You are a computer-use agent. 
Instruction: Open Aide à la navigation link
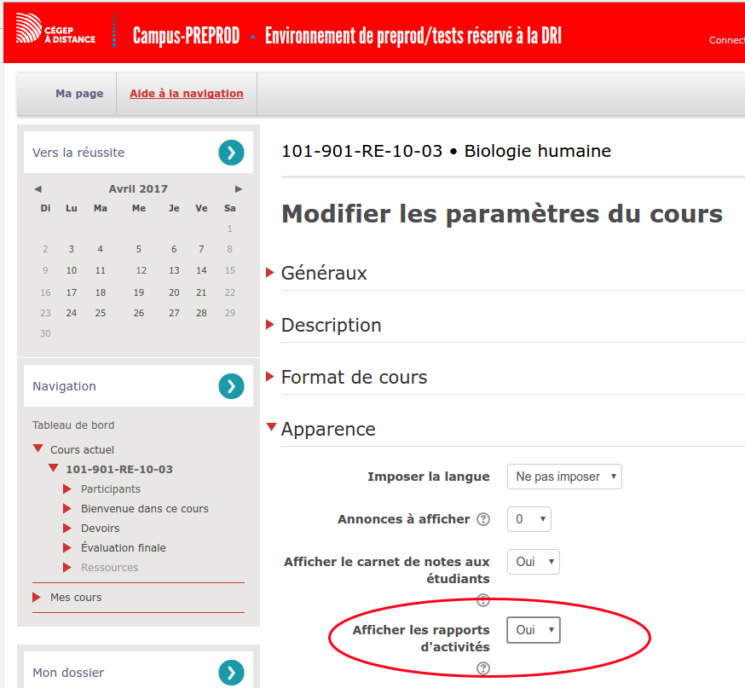click(x=187, y=94)
